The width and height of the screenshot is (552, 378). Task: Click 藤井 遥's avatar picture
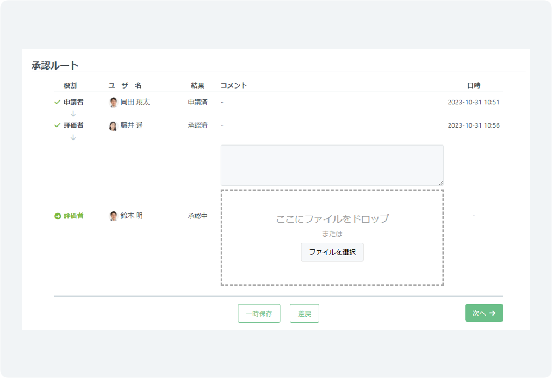click(113, 126)
